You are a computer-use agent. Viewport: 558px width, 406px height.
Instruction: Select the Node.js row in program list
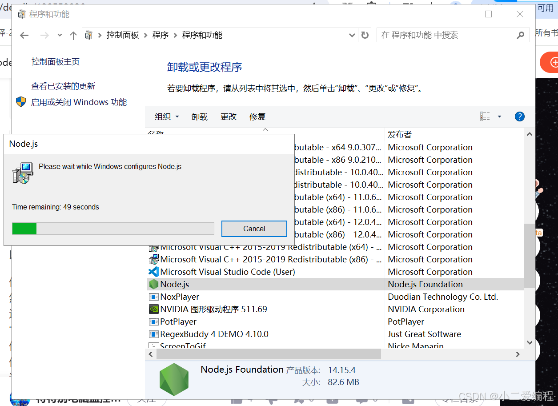(335, 284)
